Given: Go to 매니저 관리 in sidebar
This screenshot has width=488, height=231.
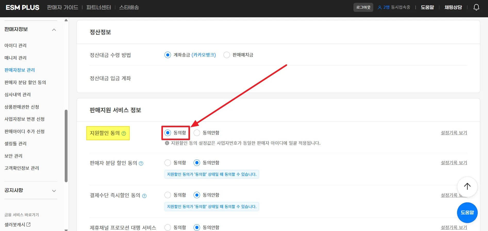Looking at the screenshot, I should point(15,58).
